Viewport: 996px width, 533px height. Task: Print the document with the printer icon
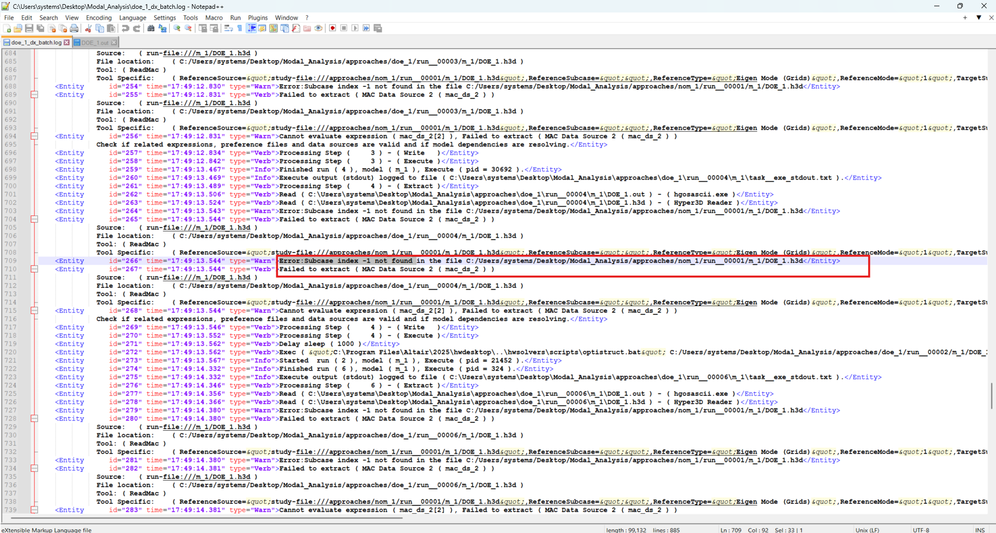[x=74, y=29]
